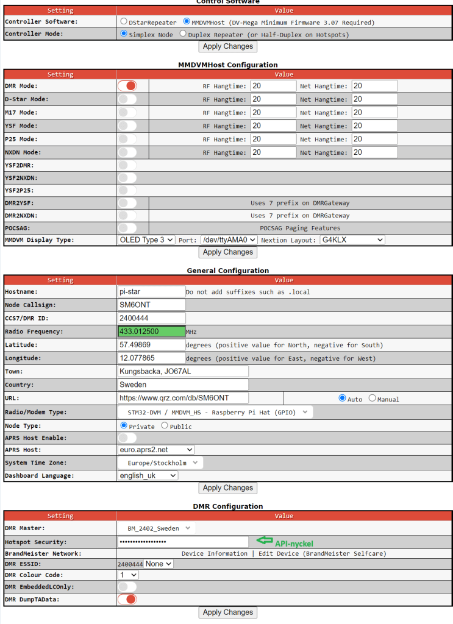Open the System Time Zone dropdown

[x=160, y=463]
